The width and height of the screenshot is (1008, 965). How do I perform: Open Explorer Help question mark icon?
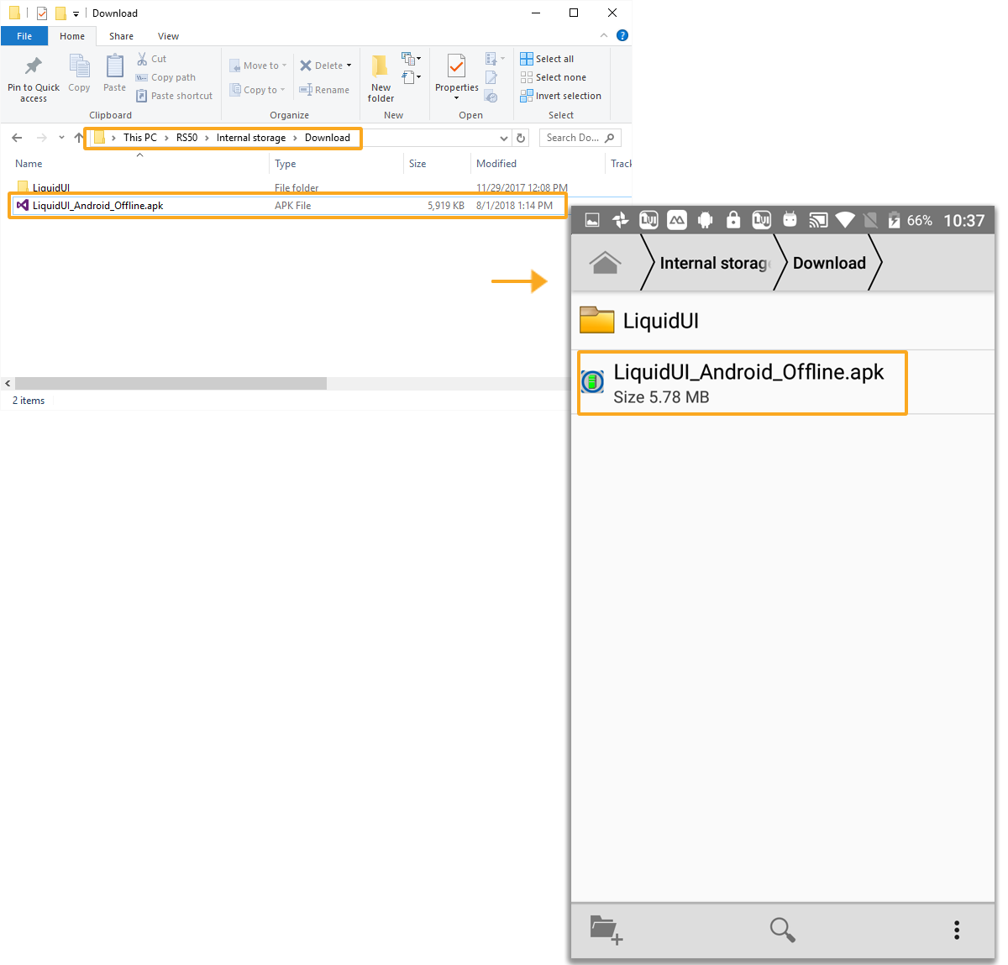622,35
